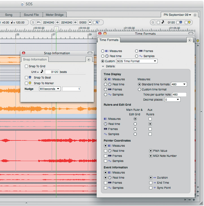The image size is (204, 206).
Task: Select top Samples radio button
Action: pos(137,56)
